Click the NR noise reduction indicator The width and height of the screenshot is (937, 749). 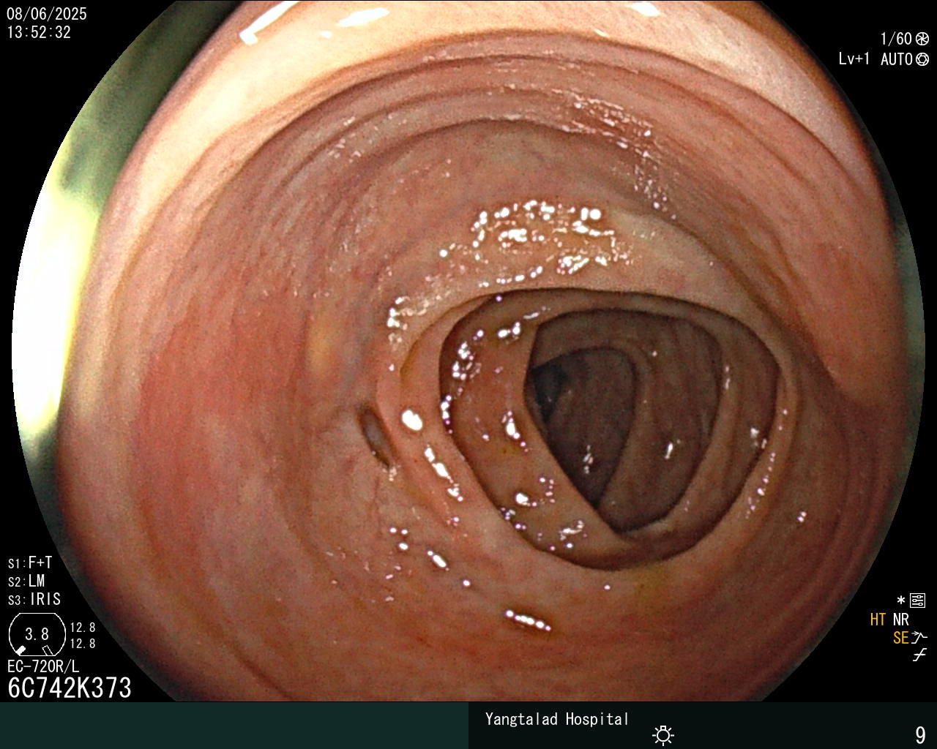pos(900,620)
